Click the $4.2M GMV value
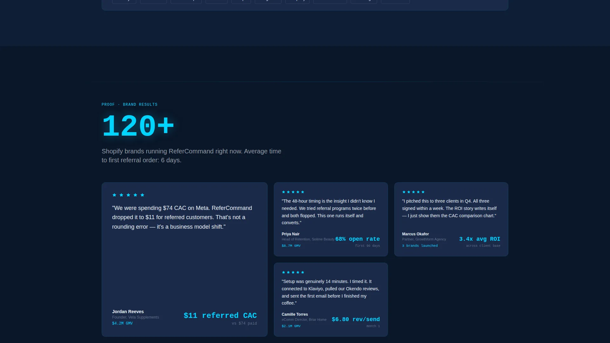The image size is (610, 343). tap(122, 323)
